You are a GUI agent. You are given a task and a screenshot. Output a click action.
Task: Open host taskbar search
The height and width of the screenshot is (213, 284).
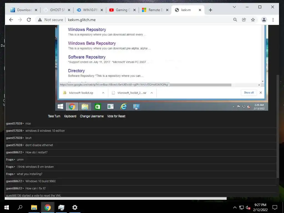click(20, 207)
